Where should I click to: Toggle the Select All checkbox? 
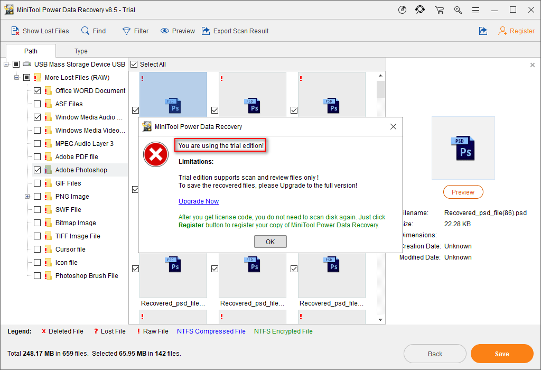(x=134, y=64)
